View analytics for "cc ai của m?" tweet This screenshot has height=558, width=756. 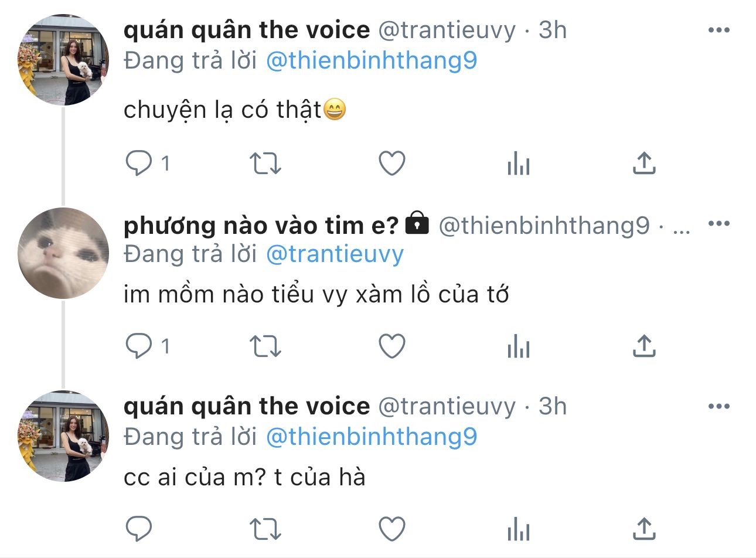pos(518,529)
